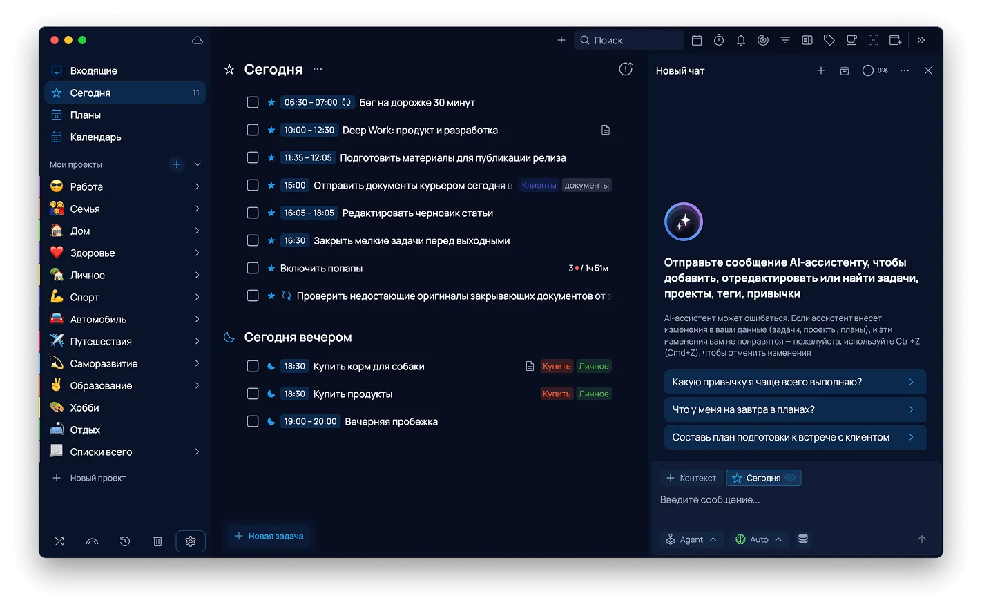
Task: Click Новый проект in the sidebar
Action: (90, 478)
